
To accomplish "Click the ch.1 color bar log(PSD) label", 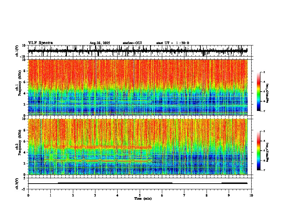I will pos(268,93).
